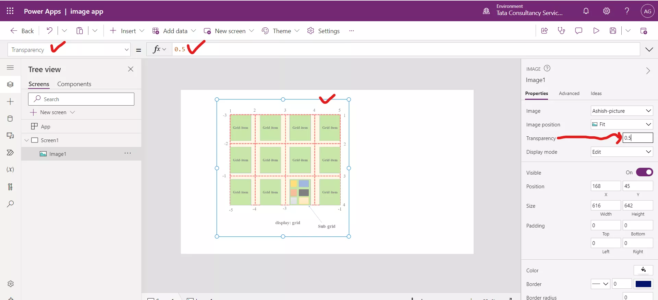The width and height of the screenshot is (658, 300).
Task: Click the Tree view Search box
Action: coord(81,99)
